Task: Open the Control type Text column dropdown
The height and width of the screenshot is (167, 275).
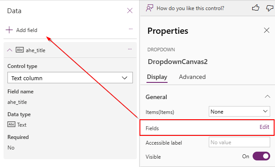Action: [70, 78]
